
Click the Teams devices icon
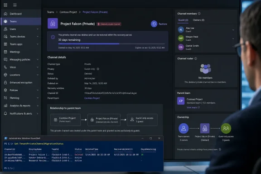coord(5,36)
